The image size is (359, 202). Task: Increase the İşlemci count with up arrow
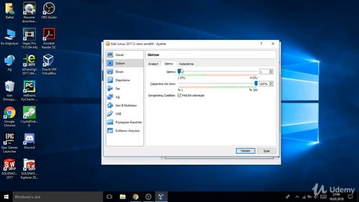click(x=271, y=71)
